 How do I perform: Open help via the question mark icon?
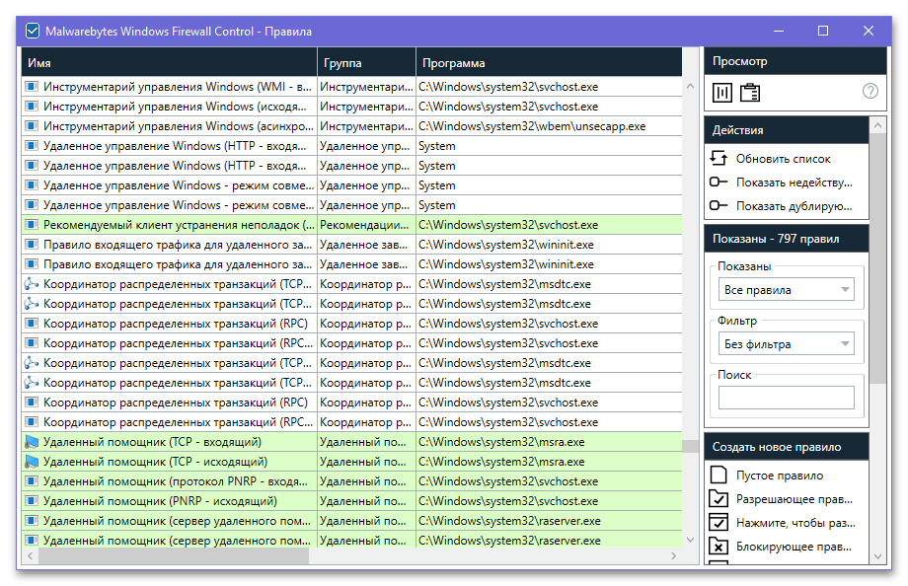[870, 91]
